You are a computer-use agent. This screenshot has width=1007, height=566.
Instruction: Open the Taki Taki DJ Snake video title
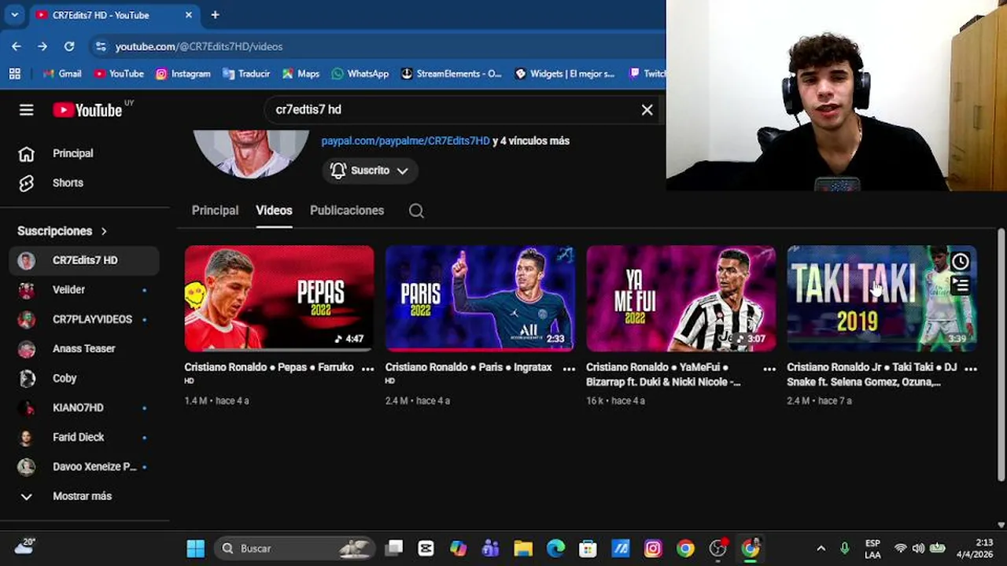coord(872,374)
